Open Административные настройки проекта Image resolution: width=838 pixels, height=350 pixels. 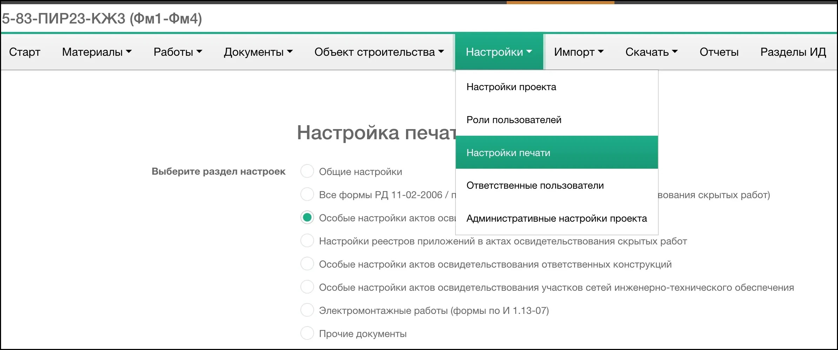[556, 218]
